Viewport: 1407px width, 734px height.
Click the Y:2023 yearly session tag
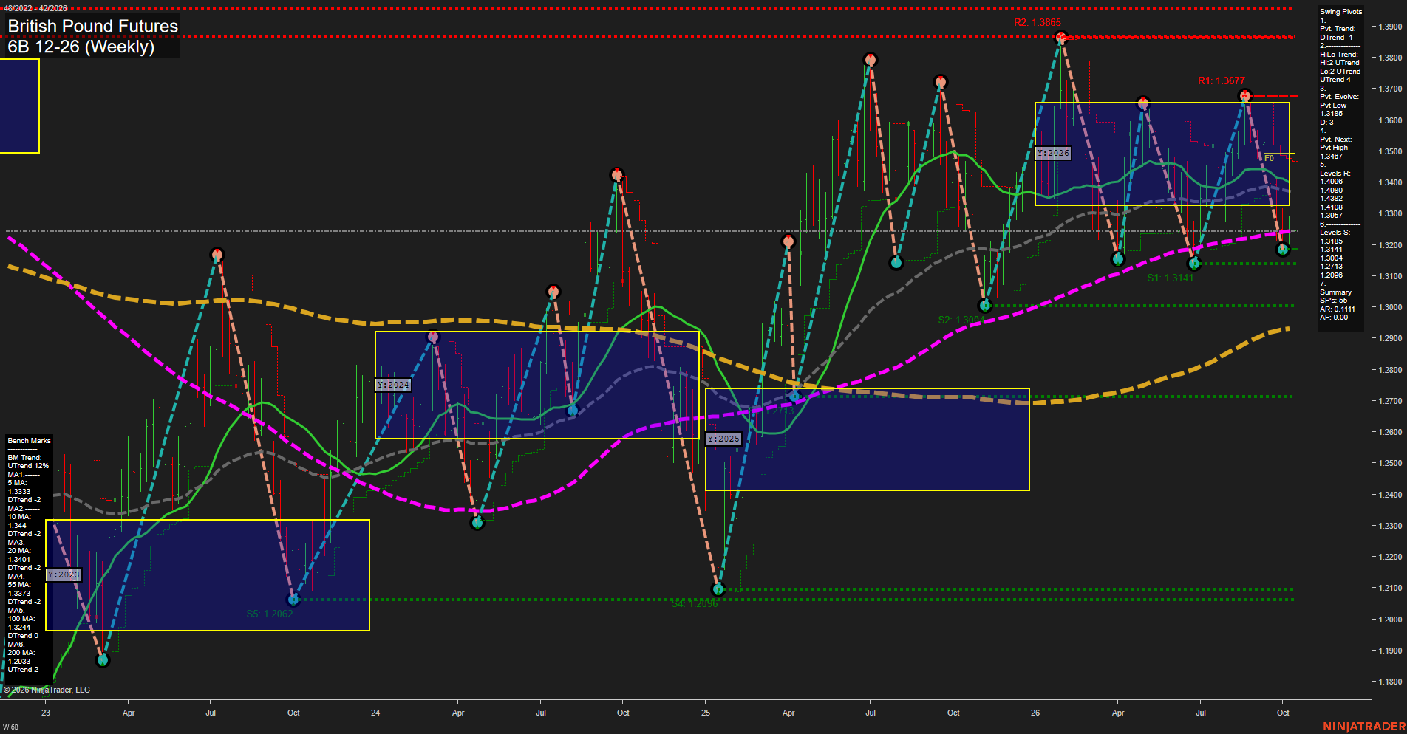coord(64,574)
